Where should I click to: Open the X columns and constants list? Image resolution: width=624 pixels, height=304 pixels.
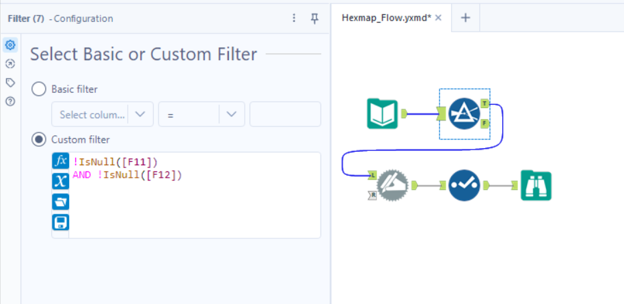pos(61,181)
